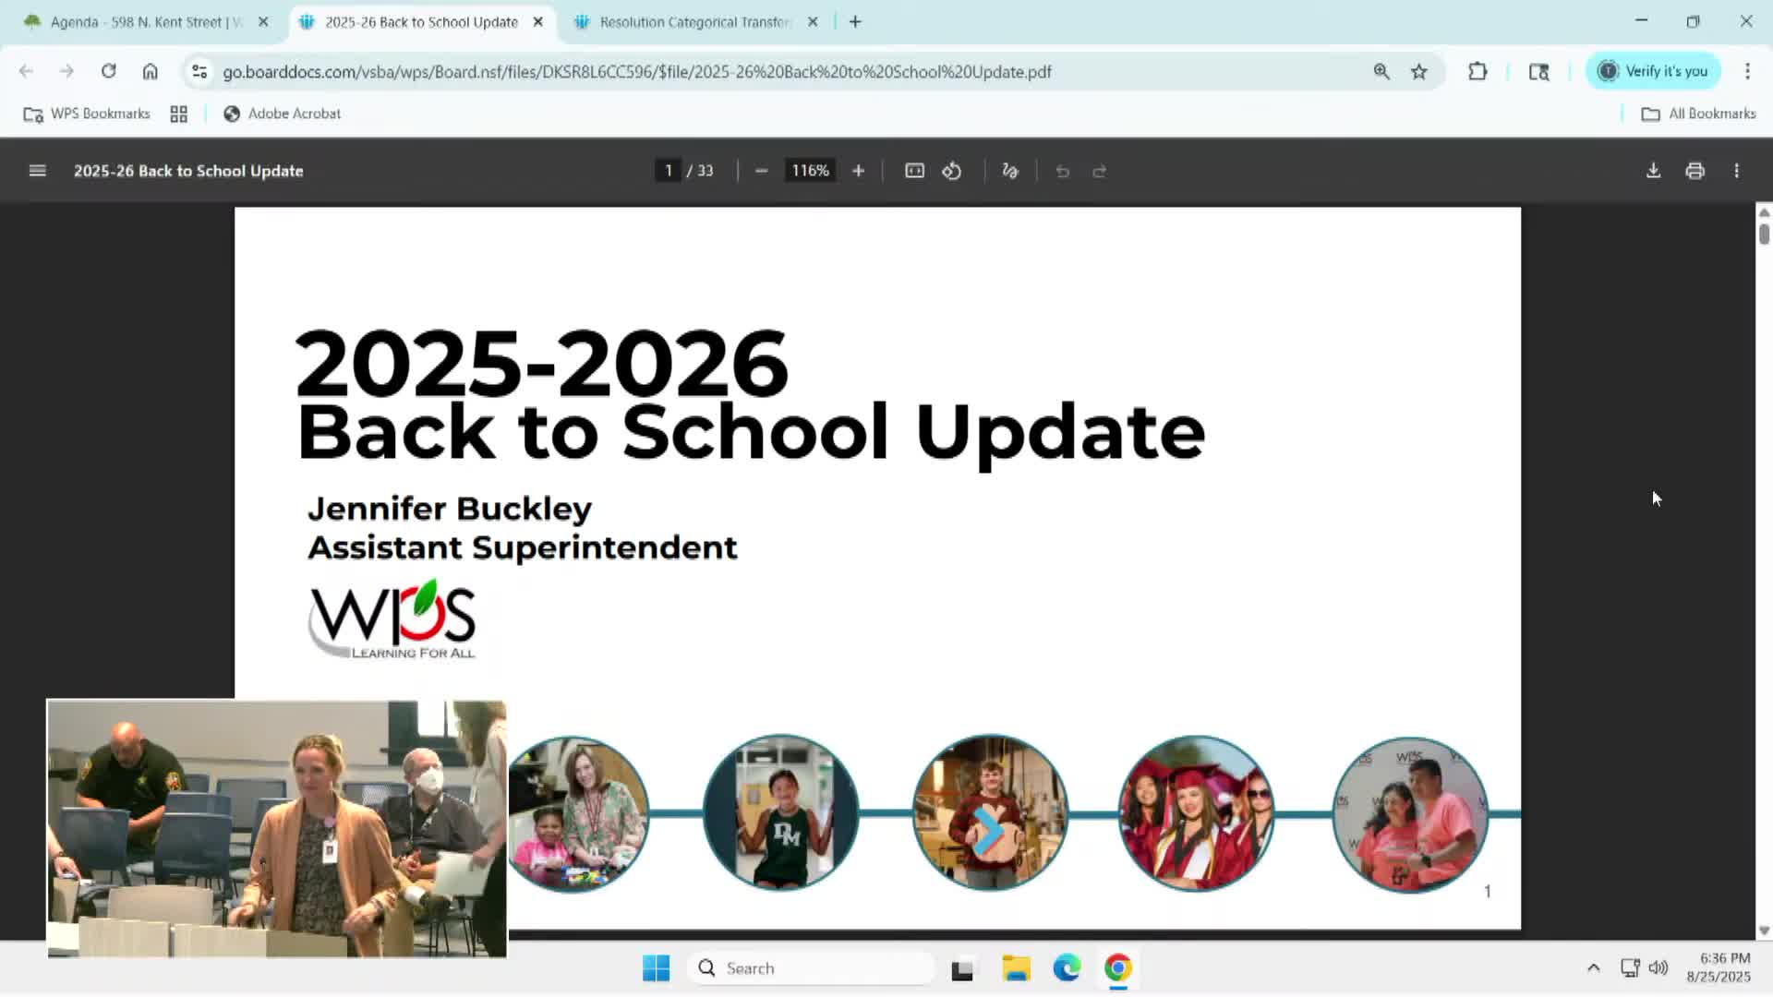Download the PDF document
The height and width of the screenshot is (997, 1773).
coord(1652,171)
